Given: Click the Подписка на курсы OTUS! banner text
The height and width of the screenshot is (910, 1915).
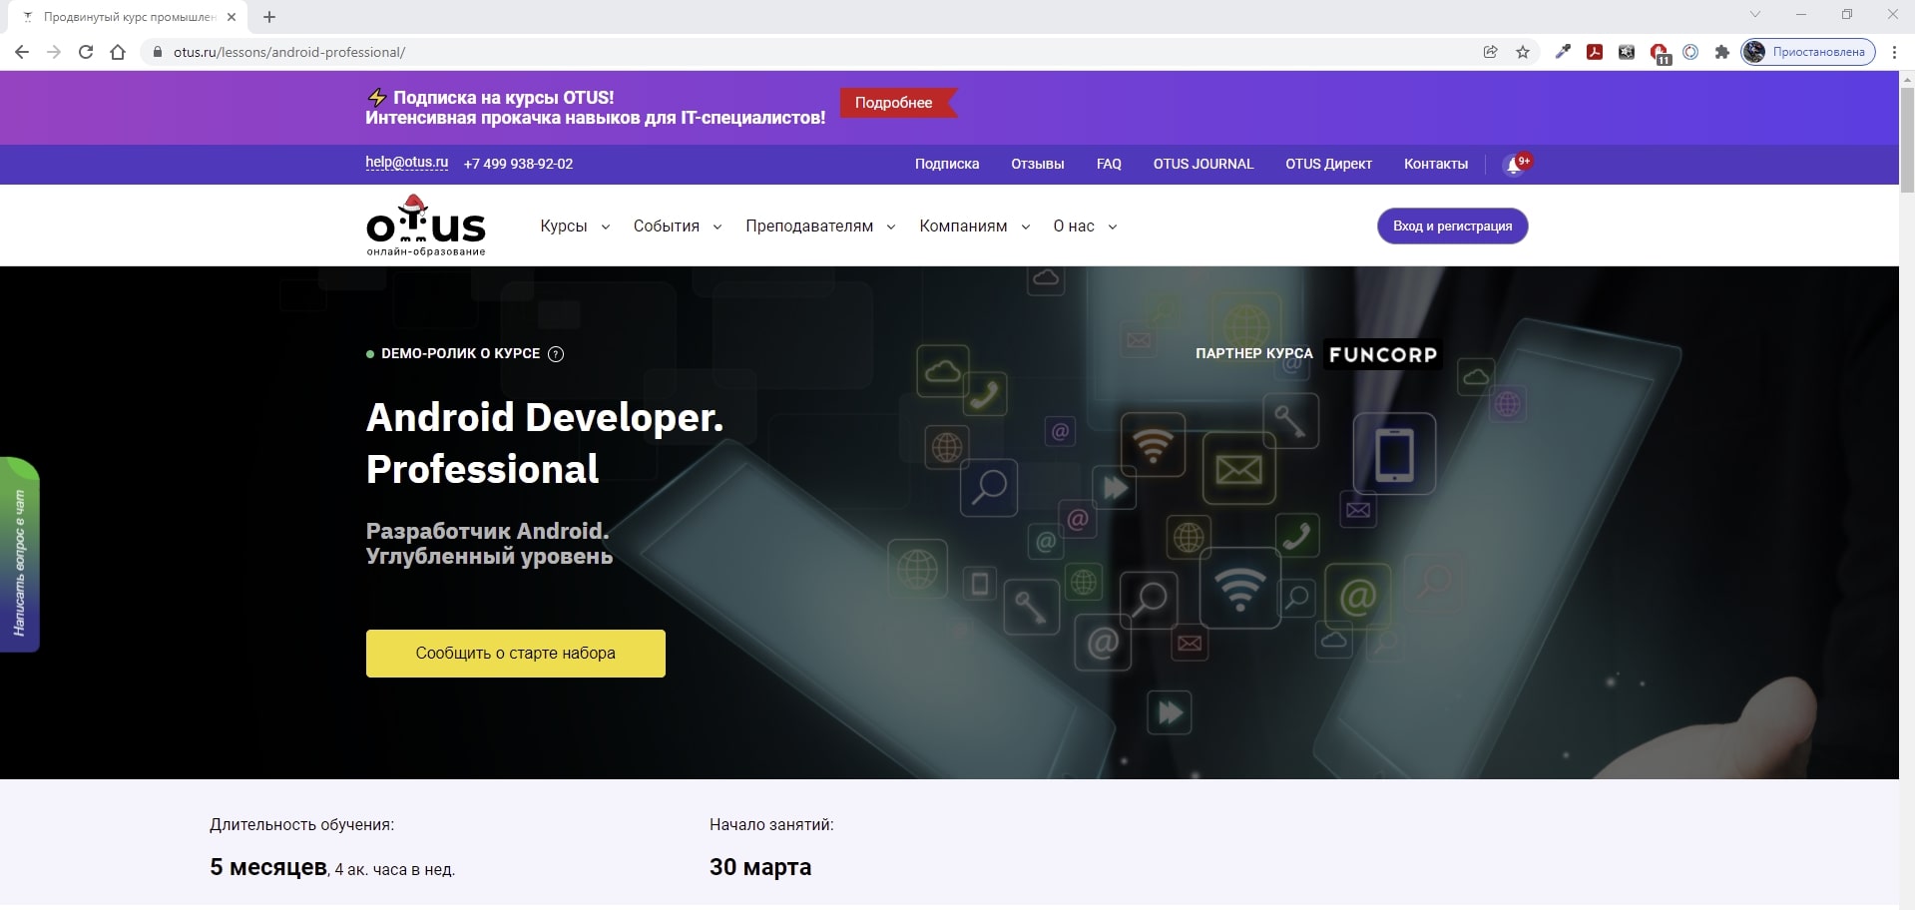Looking at the screenshot, I should (503, 98).
